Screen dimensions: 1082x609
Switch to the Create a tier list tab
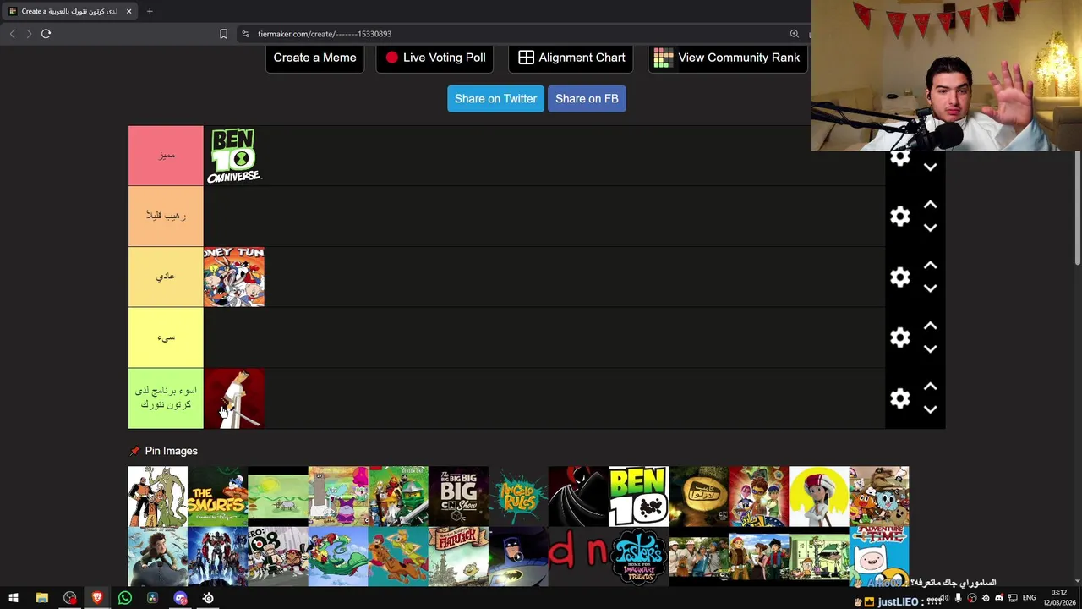click(69, 11)
